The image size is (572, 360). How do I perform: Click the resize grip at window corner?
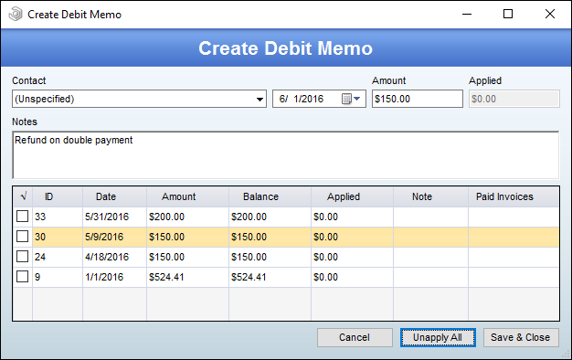566,355
